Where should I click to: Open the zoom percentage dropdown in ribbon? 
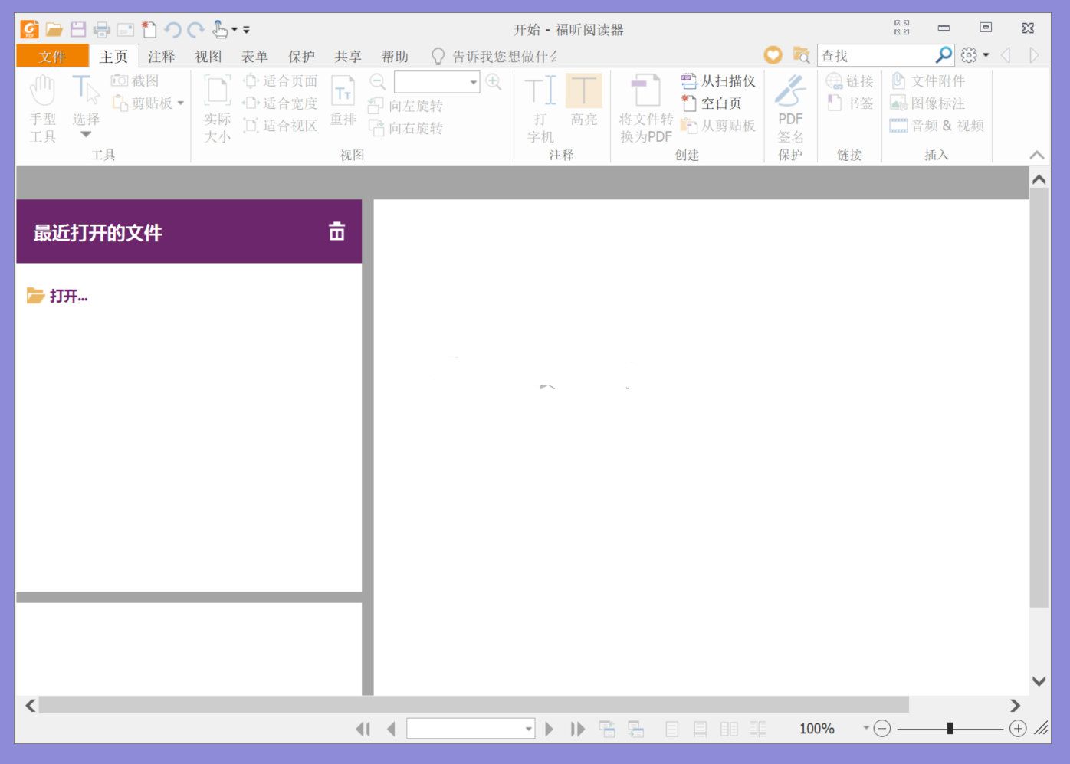(x=473, y=82)
